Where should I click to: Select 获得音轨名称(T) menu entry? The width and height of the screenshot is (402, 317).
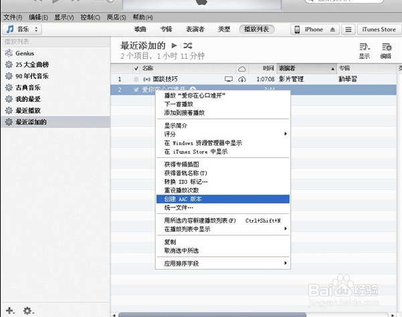click(223, 173)
